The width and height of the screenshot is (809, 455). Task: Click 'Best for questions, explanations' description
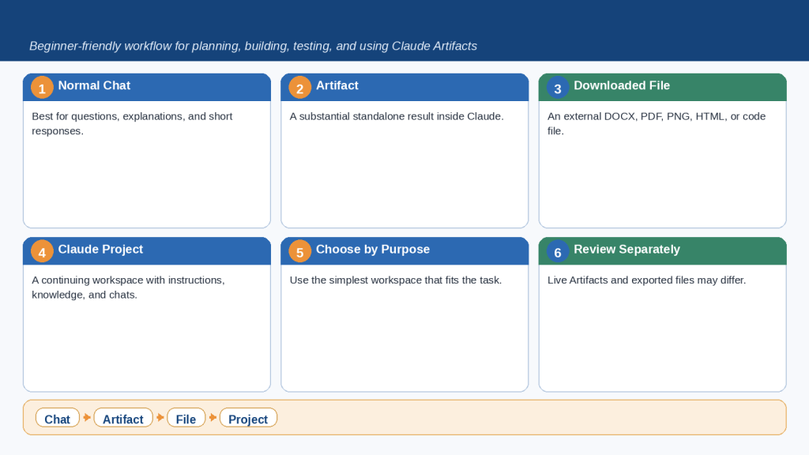(x=132, y=124)
